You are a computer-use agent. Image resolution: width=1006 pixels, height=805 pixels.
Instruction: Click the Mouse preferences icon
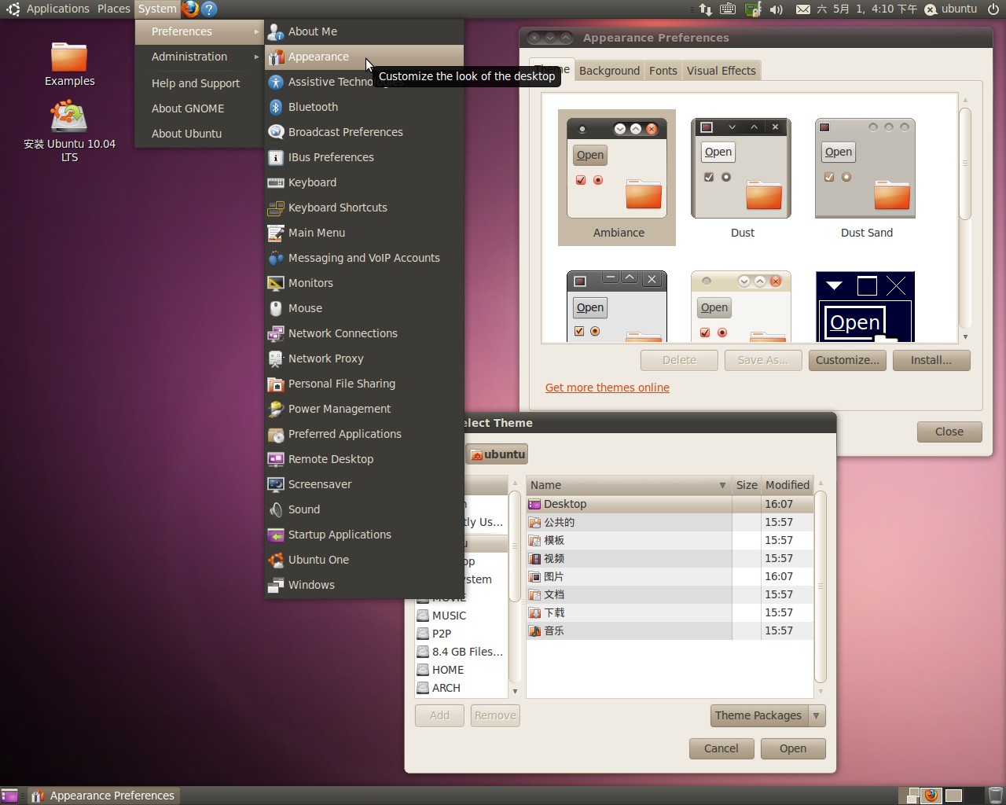coord(276,308)
